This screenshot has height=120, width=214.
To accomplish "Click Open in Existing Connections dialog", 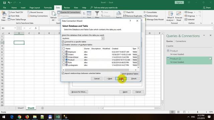I will (125, 92).
